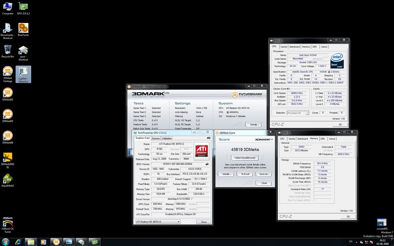Select the 3DMark Vantage desktop icon
This screenshot has width=394, height=246.
click(x=8, y=74)
